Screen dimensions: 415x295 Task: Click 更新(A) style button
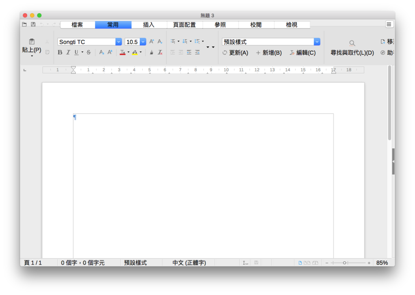click(235, 53)
